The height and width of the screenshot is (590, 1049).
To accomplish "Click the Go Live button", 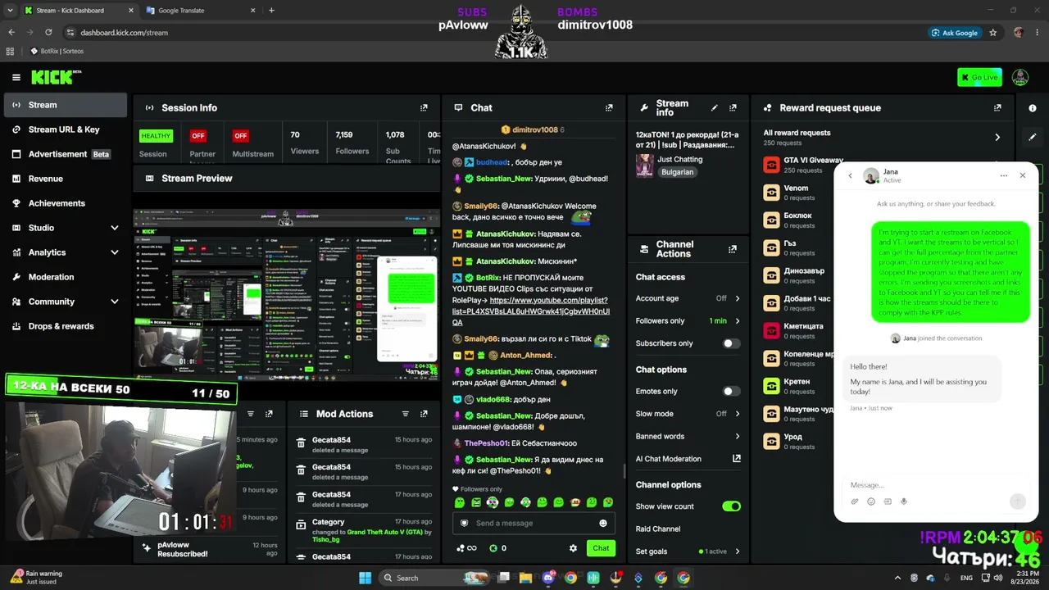I will point(979,77).
